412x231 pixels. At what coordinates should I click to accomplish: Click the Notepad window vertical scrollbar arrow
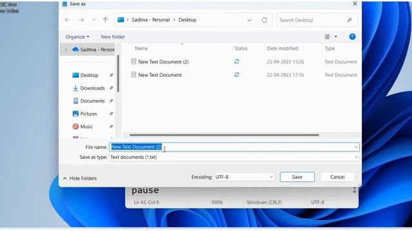355,191
